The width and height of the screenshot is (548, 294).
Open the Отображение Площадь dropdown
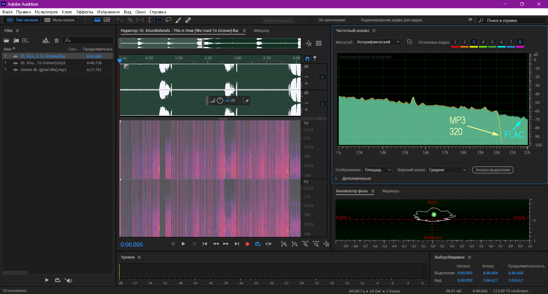point(377,170)
